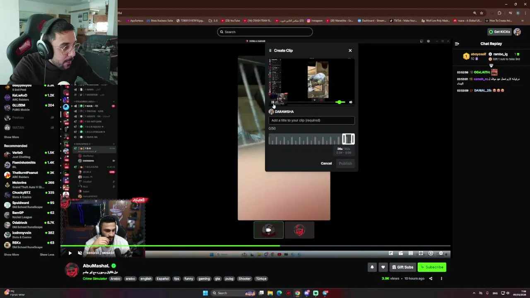Image resolution: width=530 pixels, height=298 pixels.
Task: Open Windows Start menu
Action: [x=205, y=293]
